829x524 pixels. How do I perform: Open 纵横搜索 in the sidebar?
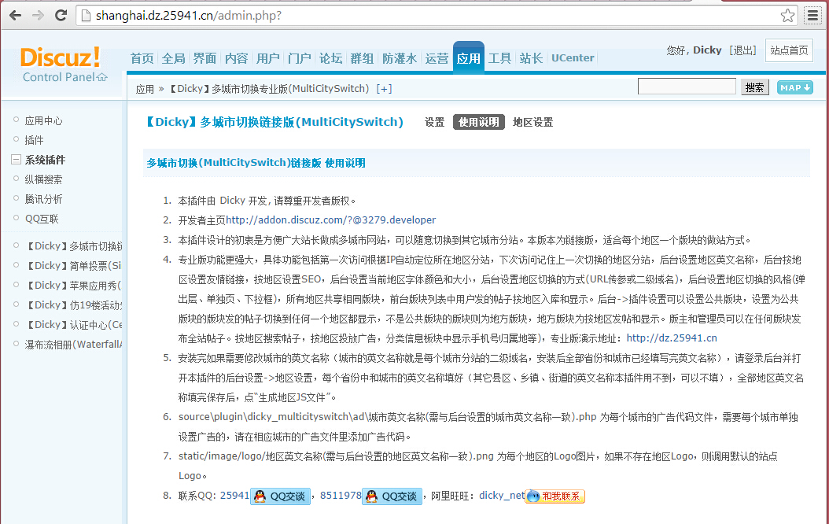pyautogui.click(x=43, y=179)
